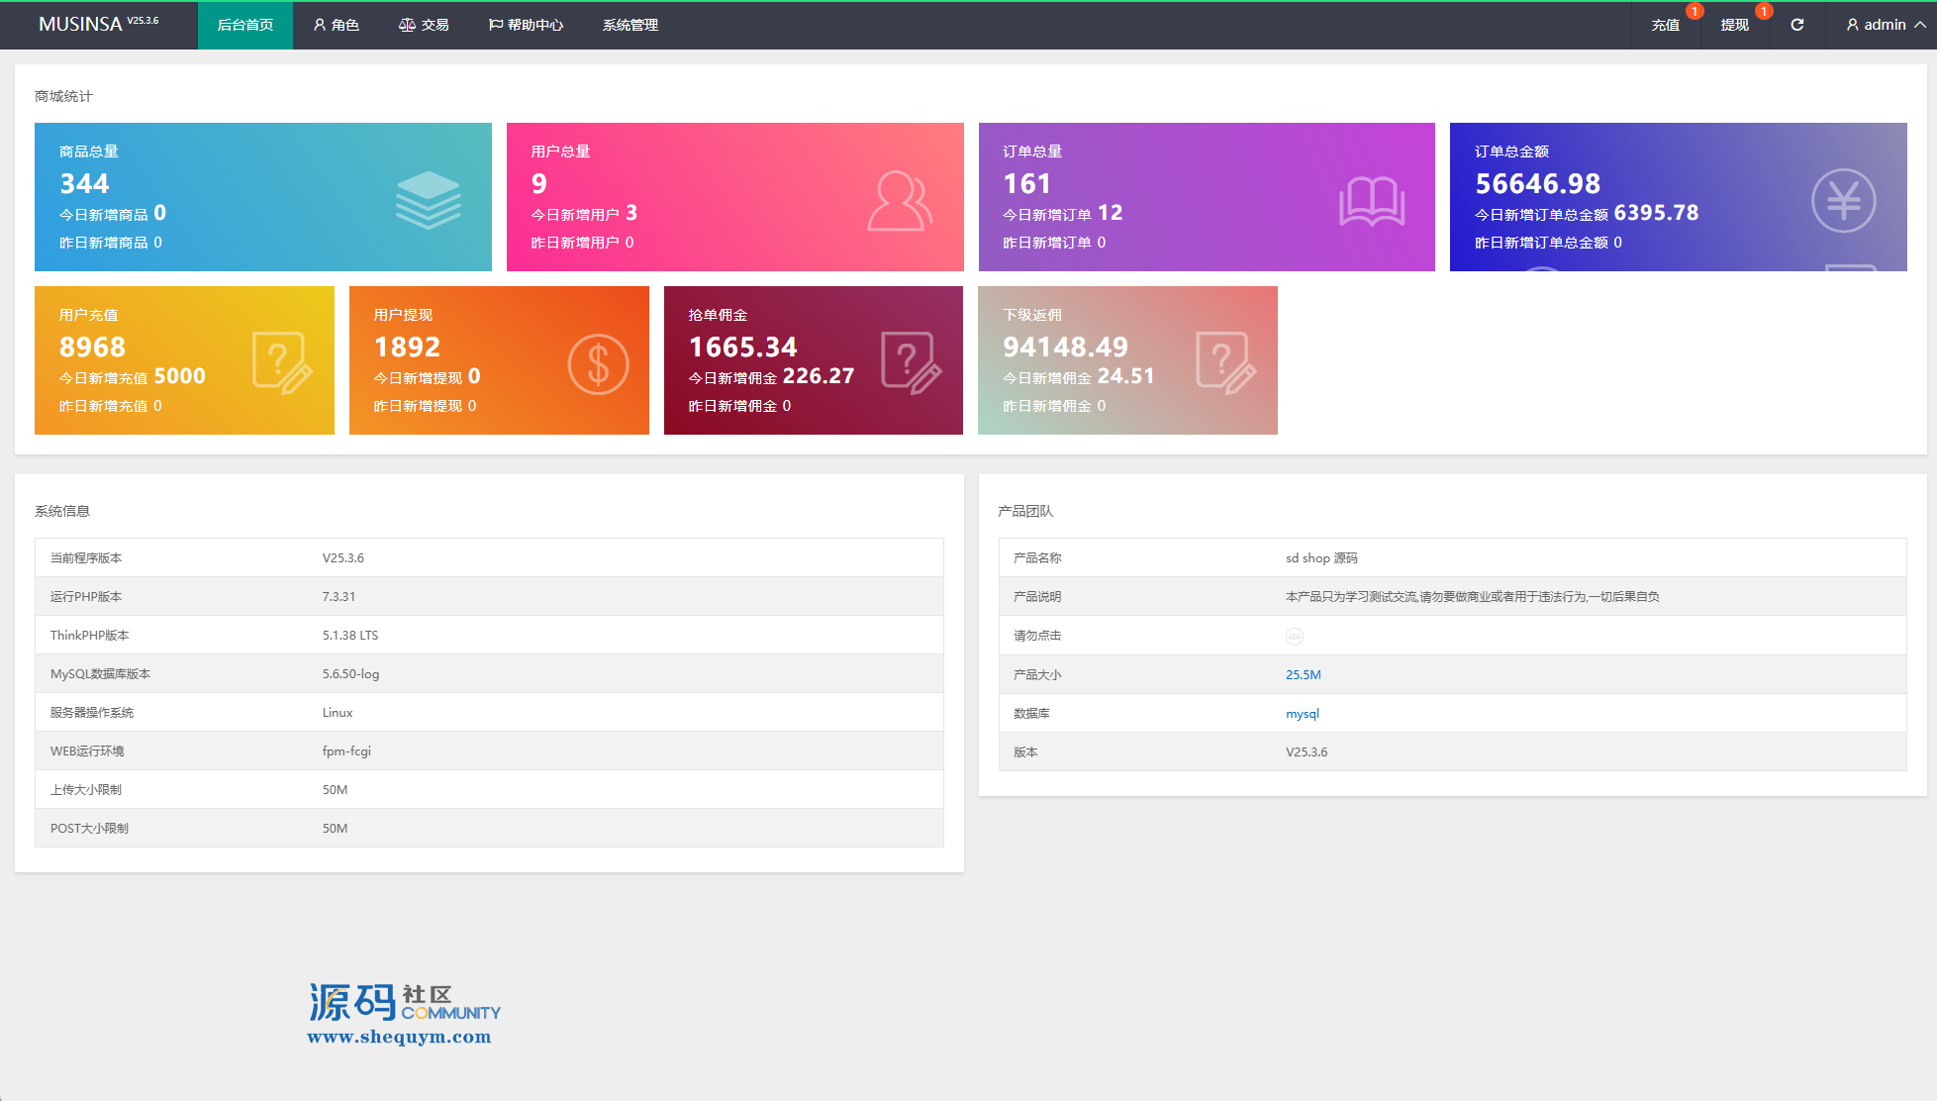Click small circular icon beside 请勿点击

pos(1294,637)
